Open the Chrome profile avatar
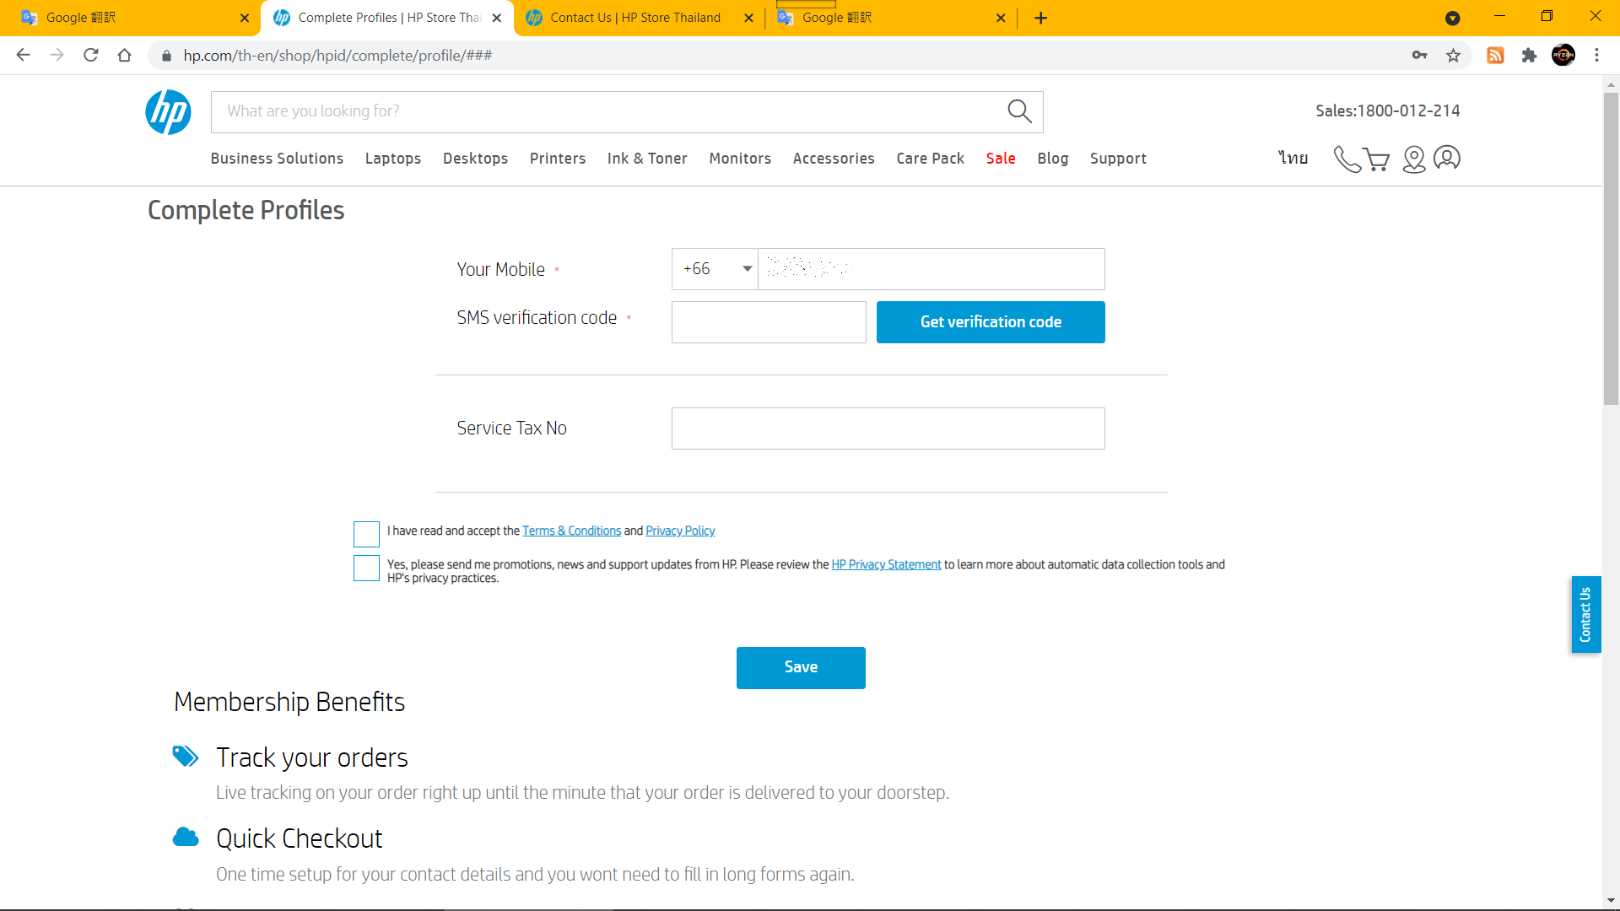 [1563, 55]
